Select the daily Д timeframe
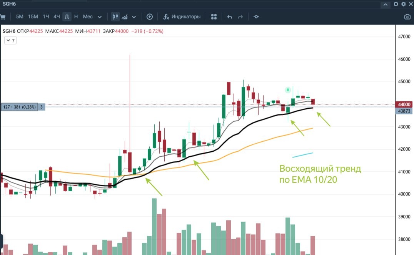414x255 pixels. (x=67, y=17)
